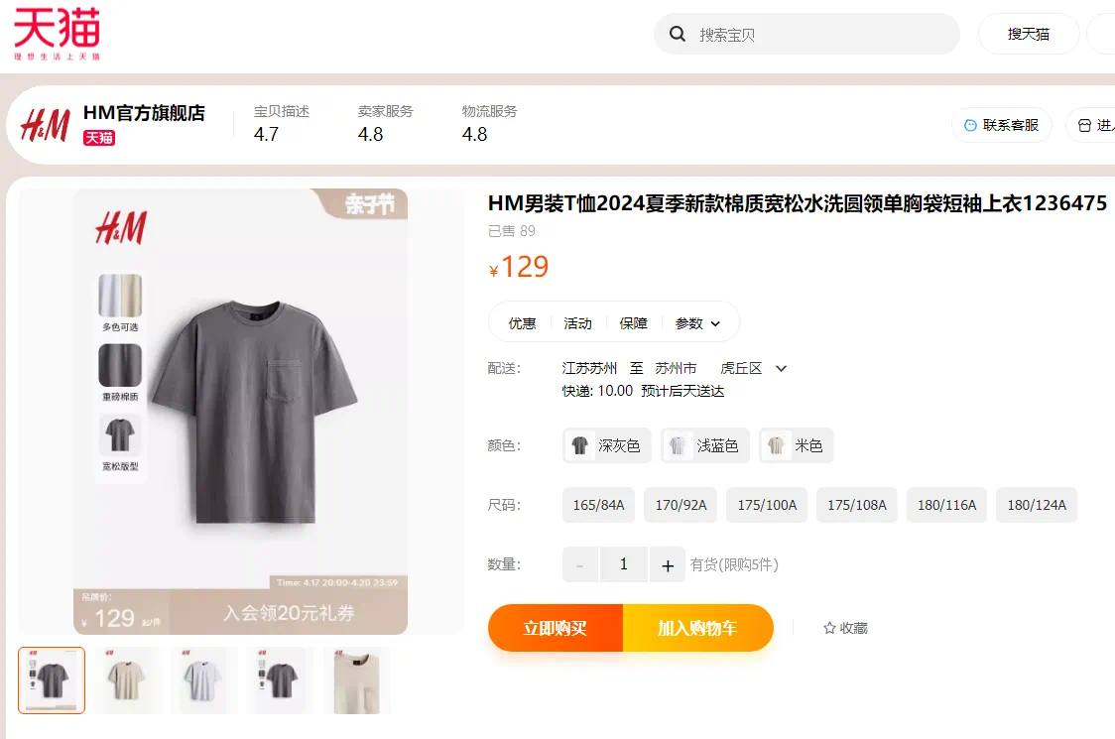Click the 收藏 star icon
1115x739 pixels.
point(829,628)
